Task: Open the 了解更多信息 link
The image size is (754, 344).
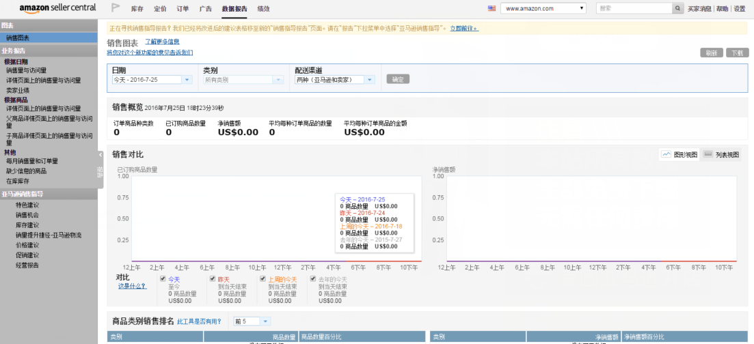Action: pos(163,42)
